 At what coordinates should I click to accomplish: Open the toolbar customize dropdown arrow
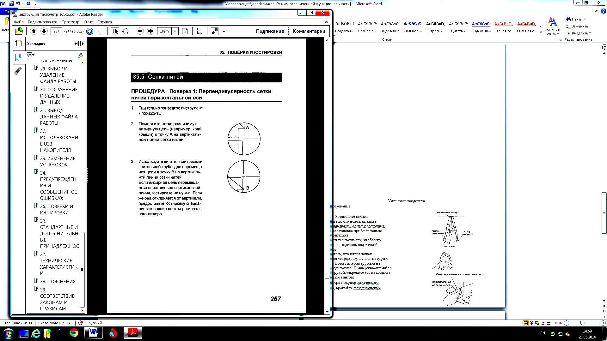click(x=224, y=31)
